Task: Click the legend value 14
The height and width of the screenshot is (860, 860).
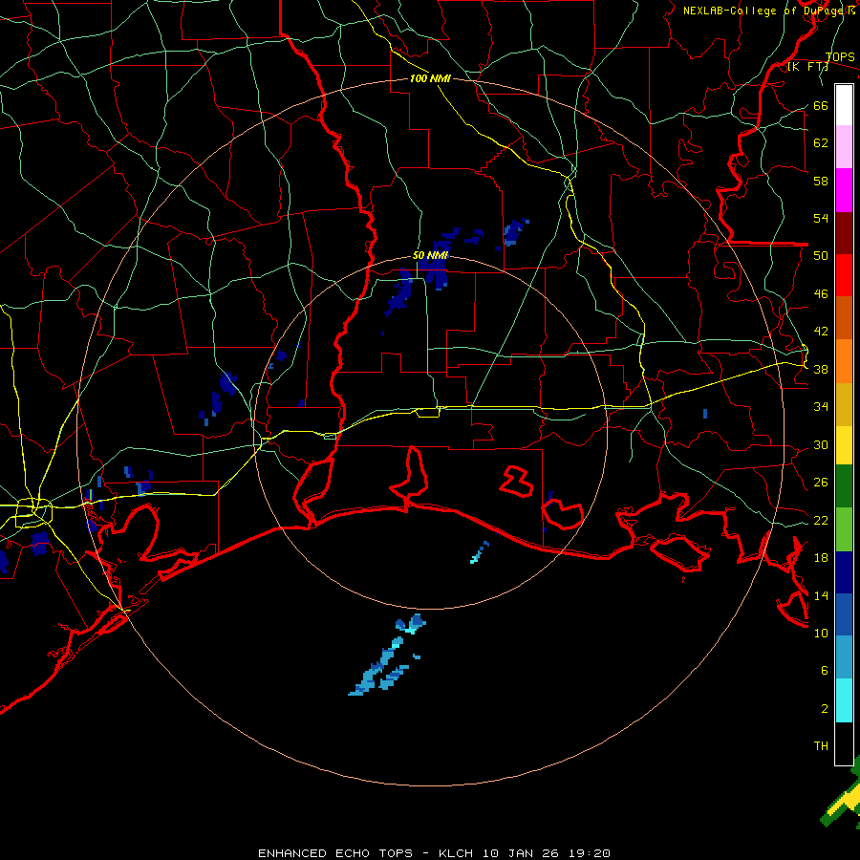Action: (821, 595)
